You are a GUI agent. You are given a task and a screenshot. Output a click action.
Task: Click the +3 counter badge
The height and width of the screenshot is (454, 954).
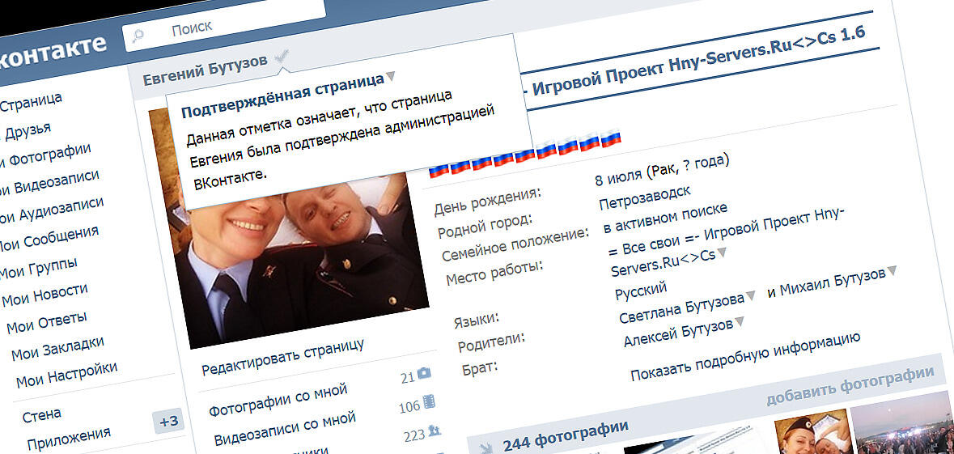pos(168,422)
